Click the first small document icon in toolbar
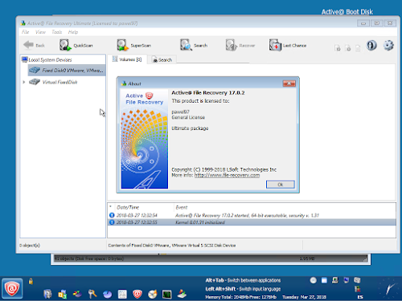Viewport: 402px width, 301px height. pos(338,48)
